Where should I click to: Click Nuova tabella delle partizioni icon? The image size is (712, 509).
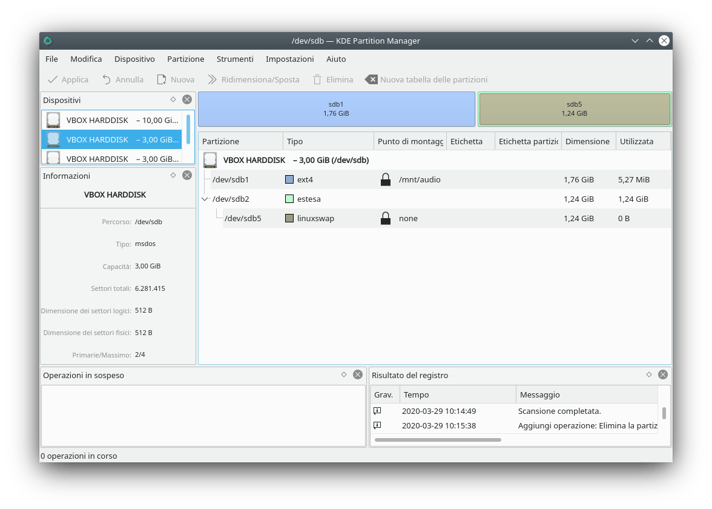(x=371, y=79)
